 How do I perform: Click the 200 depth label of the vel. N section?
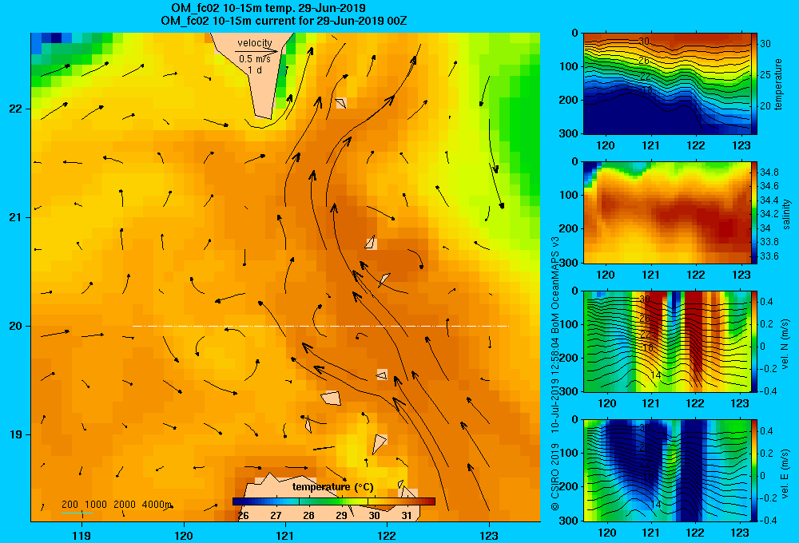568,358
